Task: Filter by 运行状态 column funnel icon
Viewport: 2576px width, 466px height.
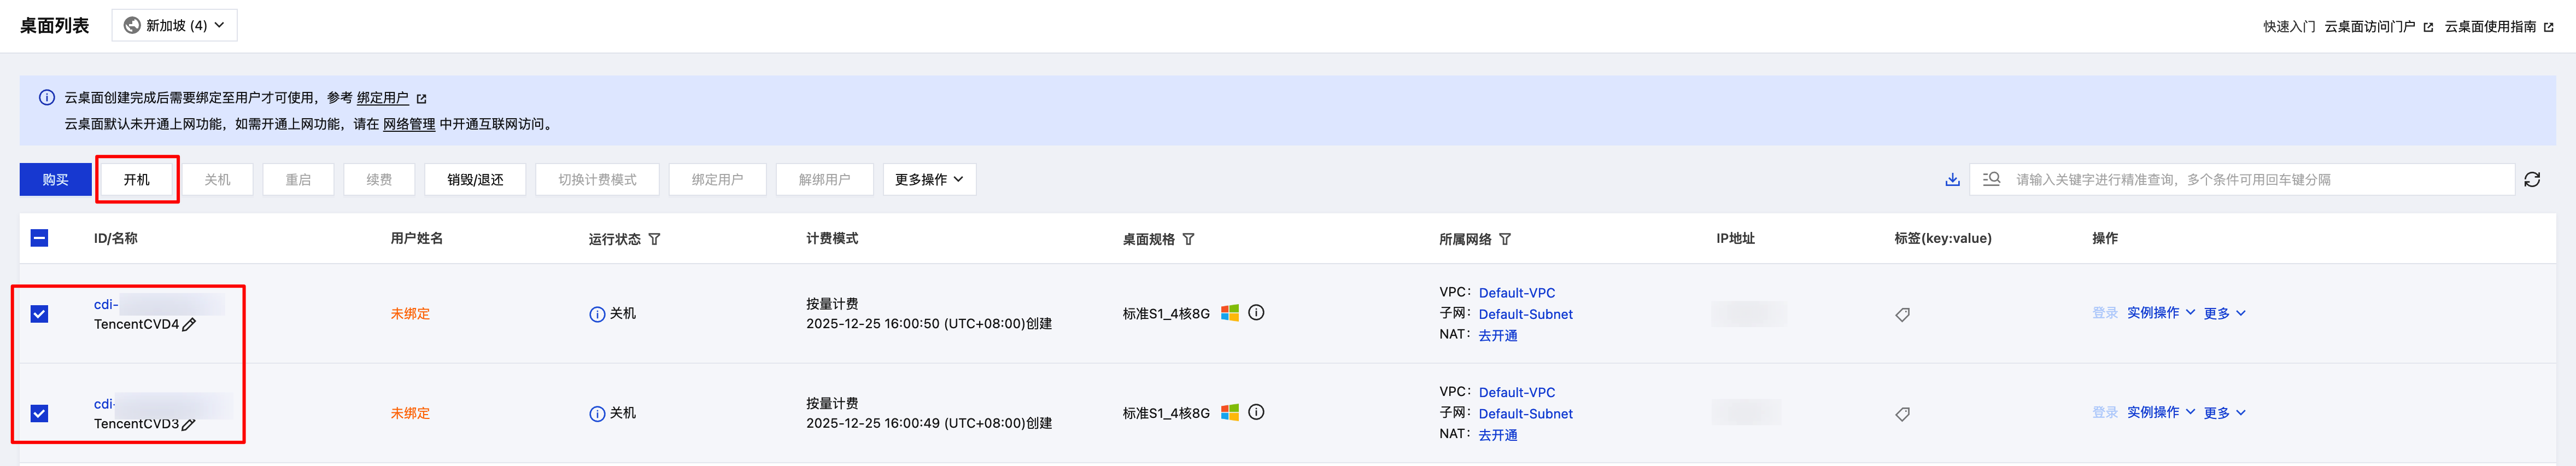Action: [654, 240]
